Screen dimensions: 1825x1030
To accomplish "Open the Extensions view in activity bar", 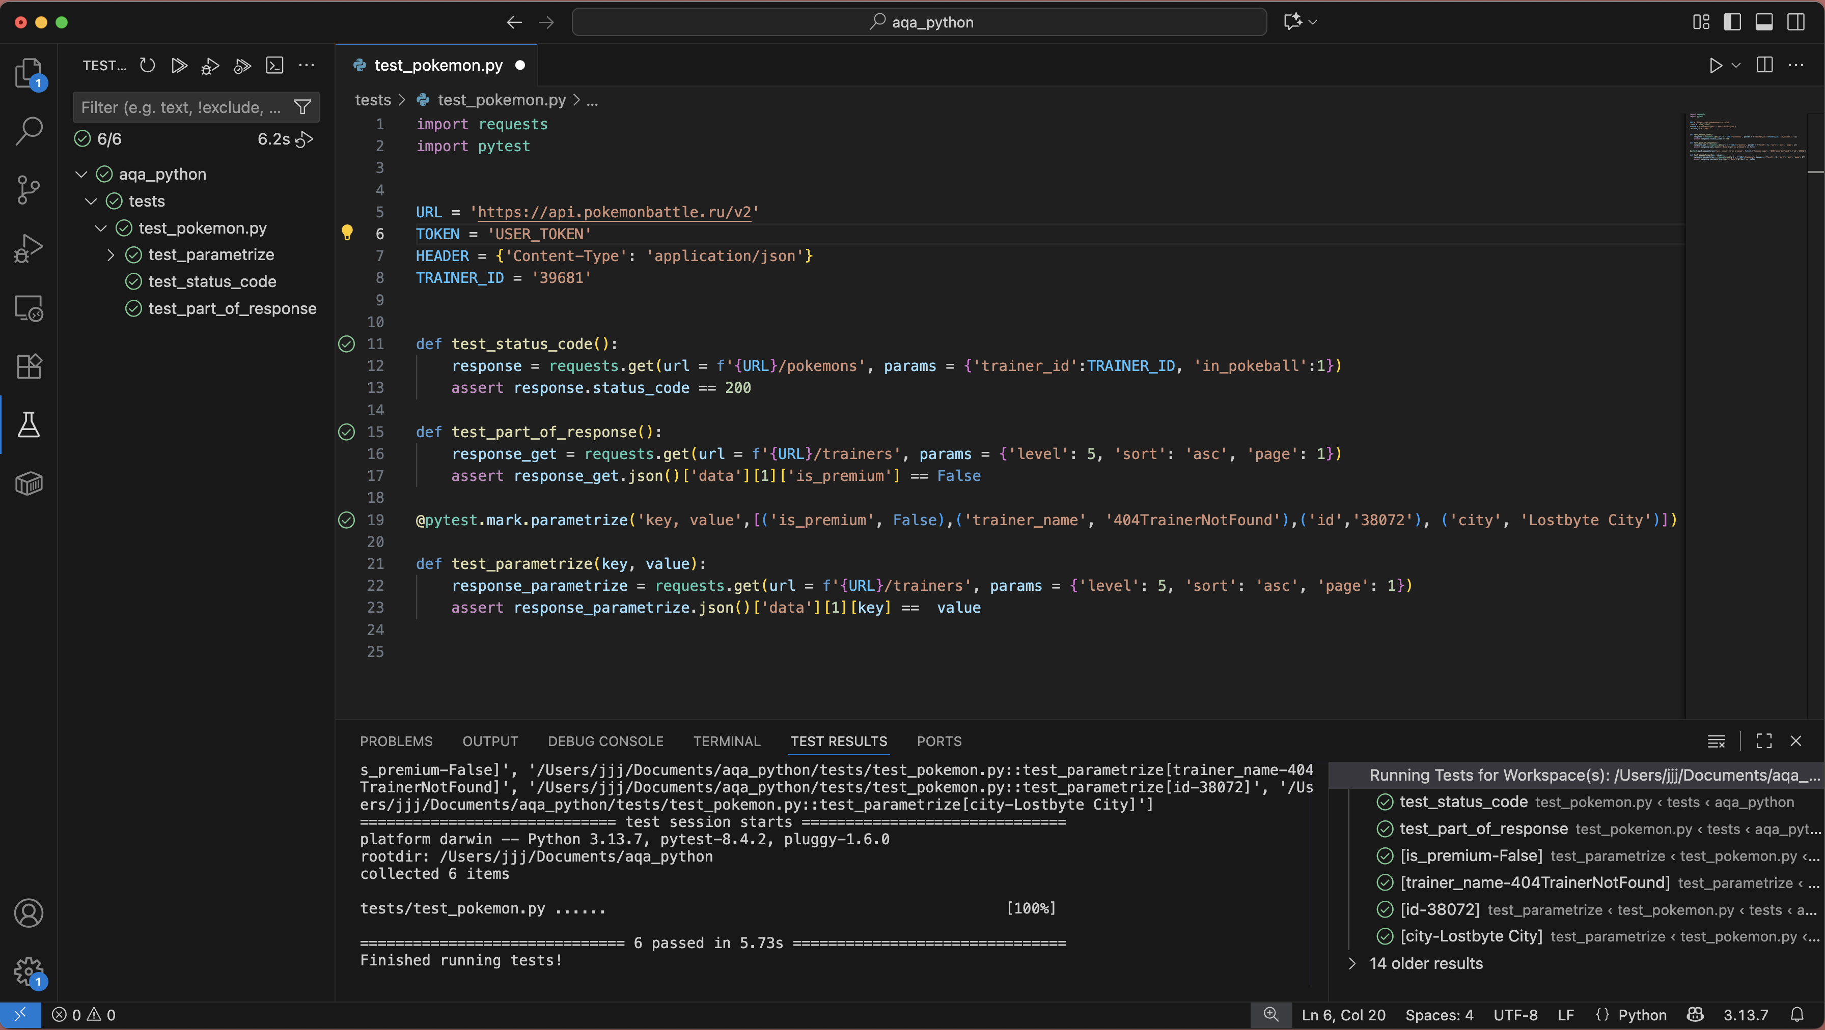I will tap(29, 366).
